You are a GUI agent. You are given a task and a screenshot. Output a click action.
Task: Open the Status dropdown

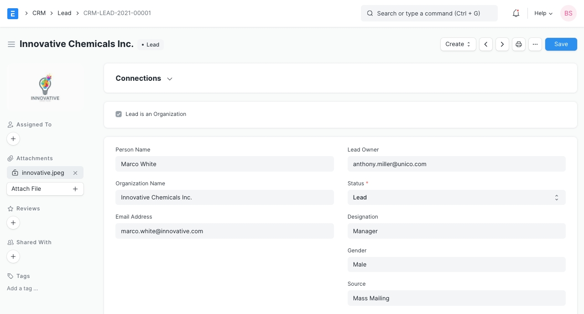point(456,198)
